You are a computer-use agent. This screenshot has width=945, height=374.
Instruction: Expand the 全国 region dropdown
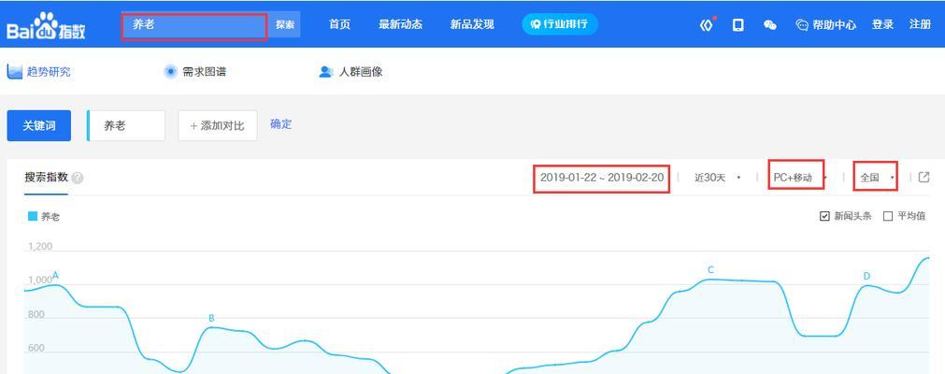pyautogui.click(x=876, y=177)
